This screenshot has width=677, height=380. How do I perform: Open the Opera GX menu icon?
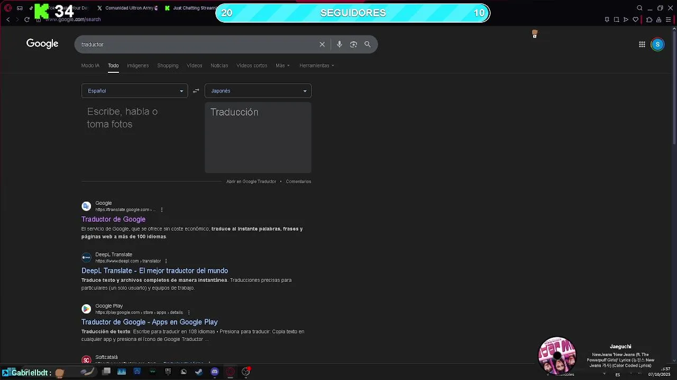(7, 8)
